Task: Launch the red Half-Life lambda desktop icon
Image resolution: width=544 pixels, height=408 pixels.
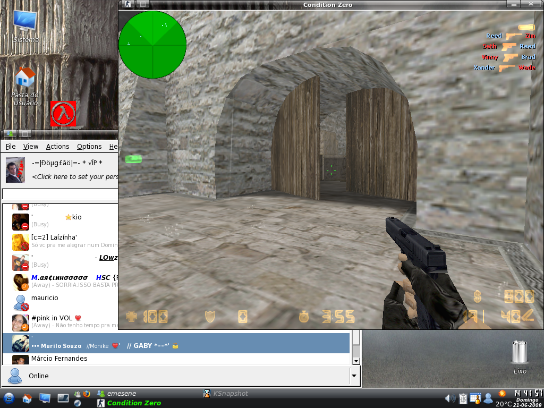Action: pyautogui.click(x=63, y=114)
